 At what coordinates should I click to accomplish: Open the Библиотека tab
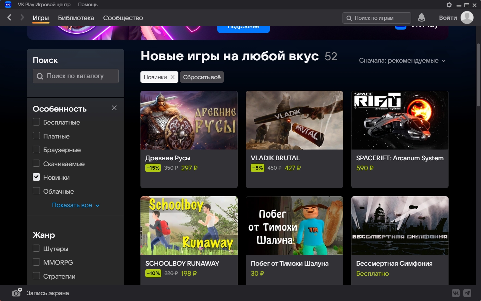pyautogui.click(x=76, y=18)
